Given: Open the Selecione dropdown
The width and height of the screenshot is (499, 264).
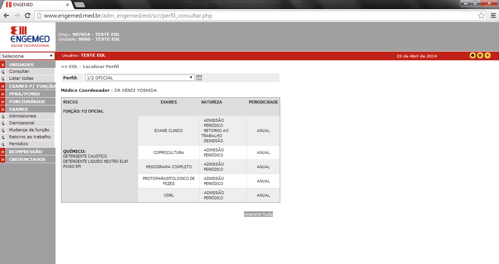Looking at the screenshot, I should point(27,56).
